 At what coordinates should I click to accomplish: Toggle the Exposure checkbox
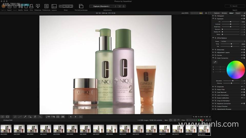pyautogui.click(x=244, y=19)
